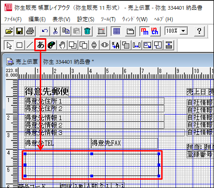
Task: Click horizontal left-right arrows alignment icon
Action: (x=105, y=45)
